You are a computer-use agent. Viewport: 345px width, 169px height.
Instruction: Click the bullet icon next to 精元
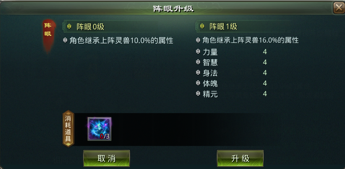click(198, 94)
